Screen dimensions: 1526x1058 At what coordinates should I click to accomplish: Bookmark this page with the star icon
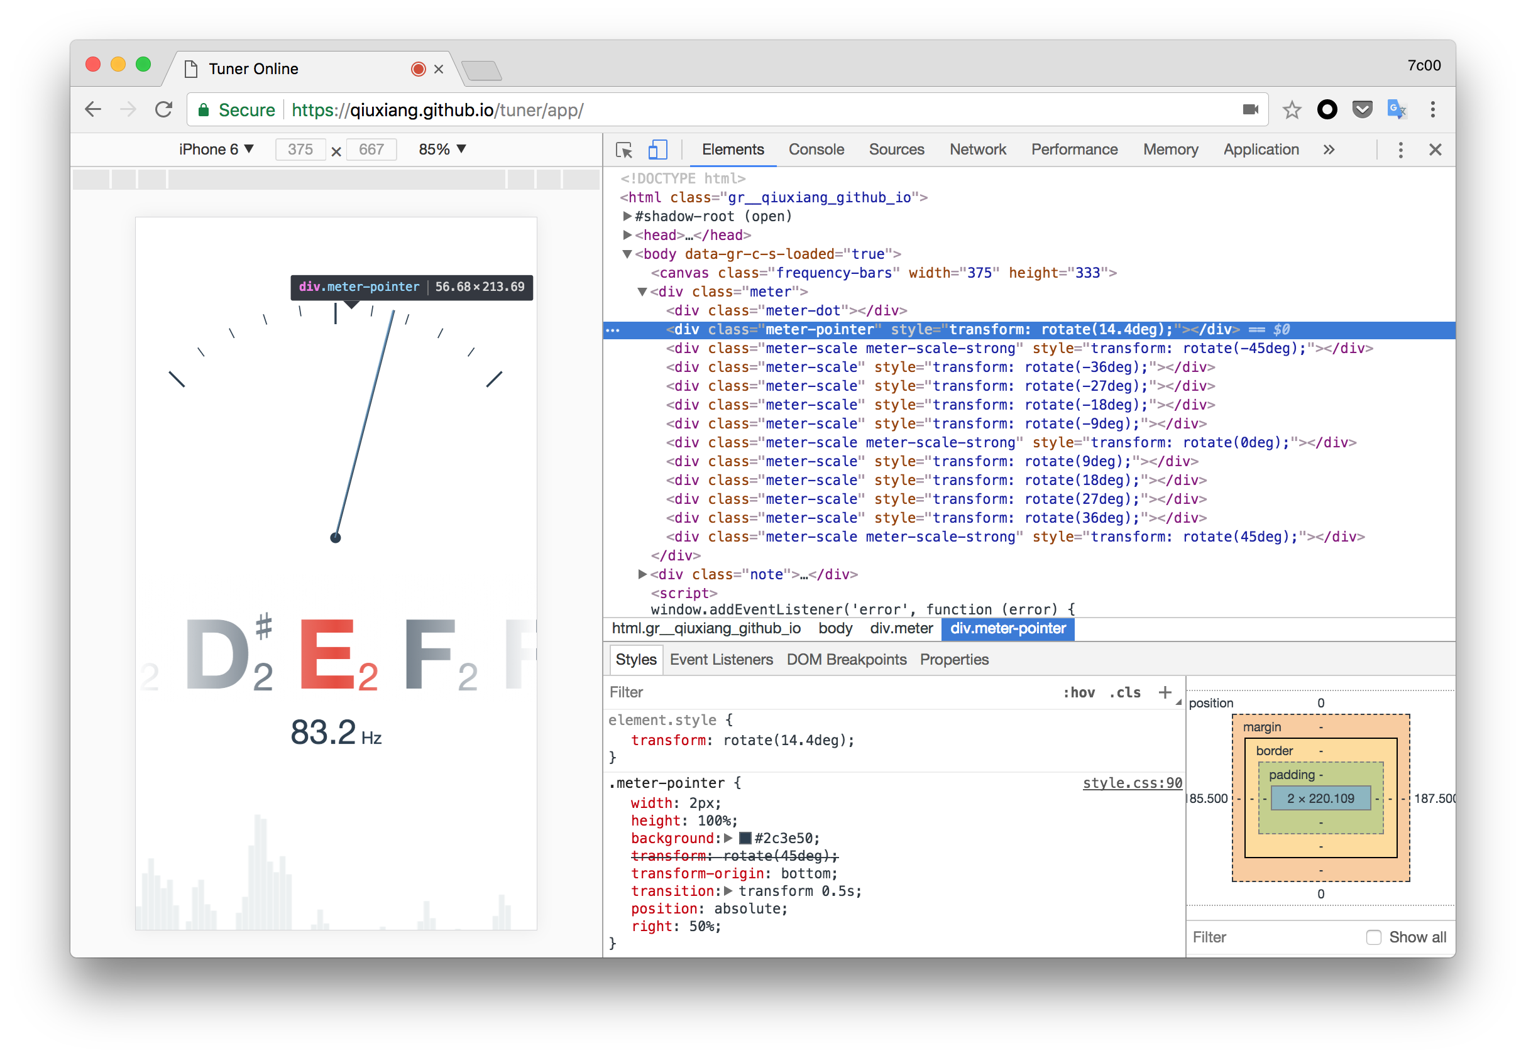1291,109
